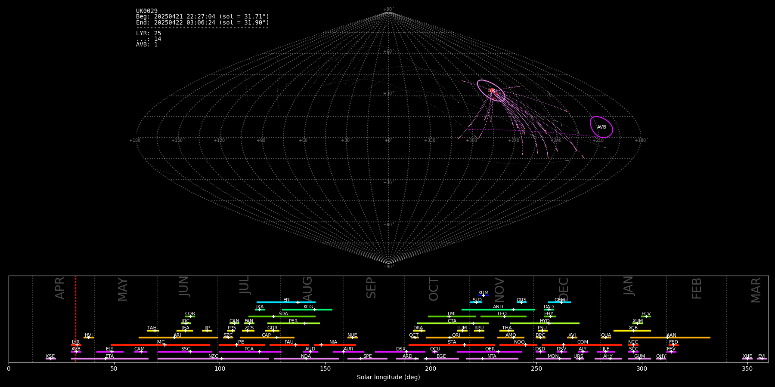The width and height of the screenshot is (775, 387).
Task: Click the AND shower label
Action: 498,307
